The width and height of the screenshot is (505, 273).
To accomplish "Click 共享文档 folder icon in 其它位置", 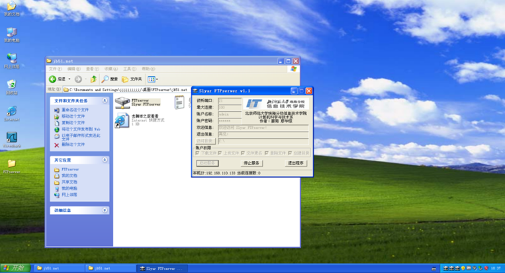I will pyautogui.click(x=57, y=182).
